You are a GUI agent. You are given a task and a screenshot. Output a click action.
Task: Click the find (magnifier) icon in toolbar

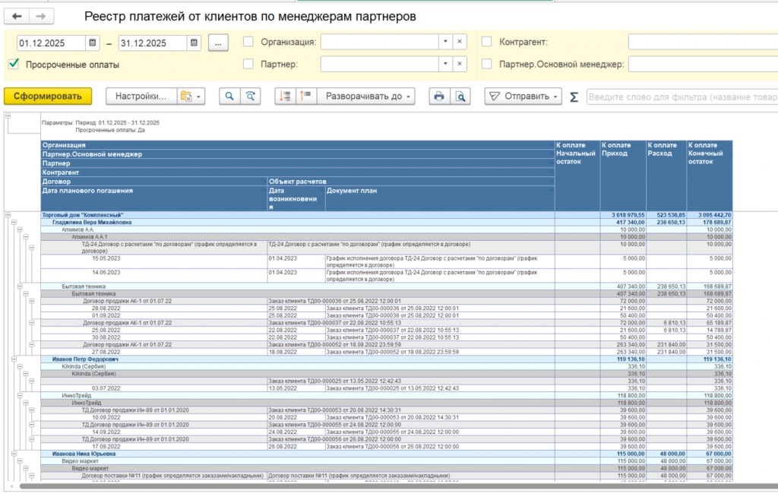(x=228, y=97)
